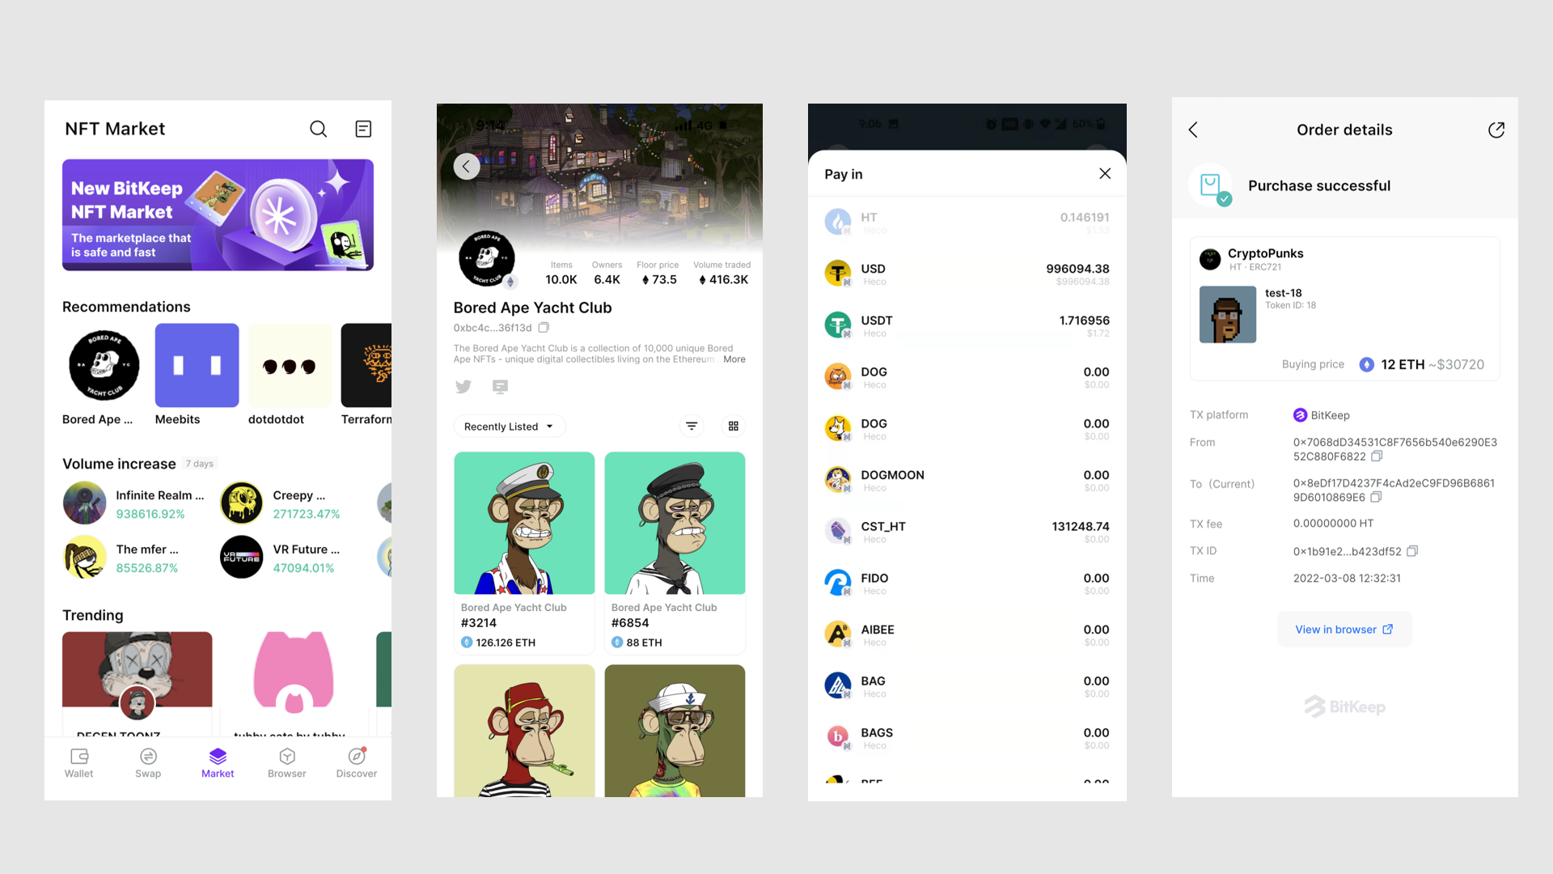Expand description with More link
This screenshot has height=874, width=1553.
coord(734,359)
